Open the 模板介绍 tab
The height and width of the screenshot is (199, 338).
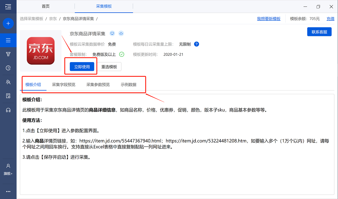(33, 85)
